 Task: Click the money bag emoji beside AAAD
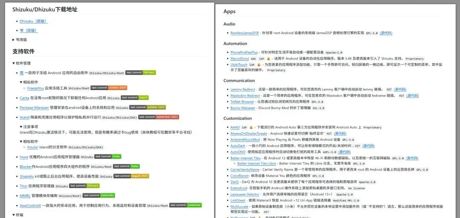point(251,127)
